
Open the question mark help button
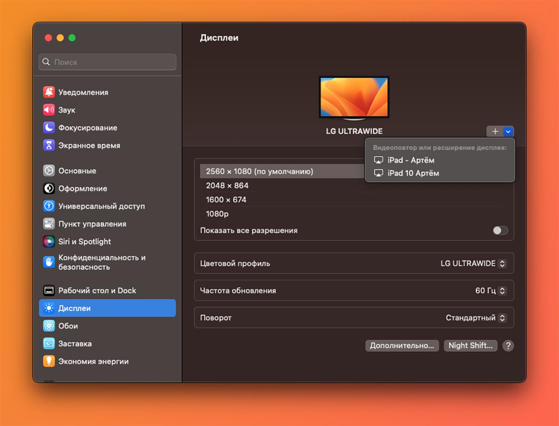point(508,346)
